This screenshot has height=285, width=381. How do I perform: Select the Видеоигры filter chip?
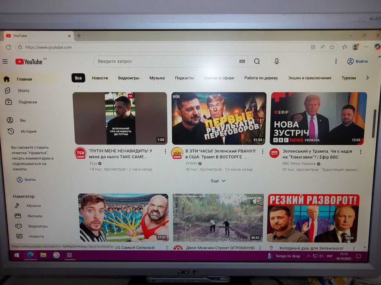(x=129, y=78)
